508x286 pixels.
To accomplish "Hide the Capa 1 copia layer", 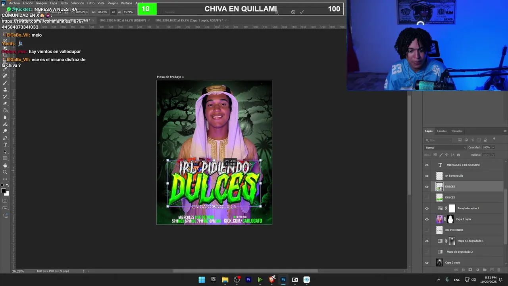I will pyautogui.click(x=427, y=219).
